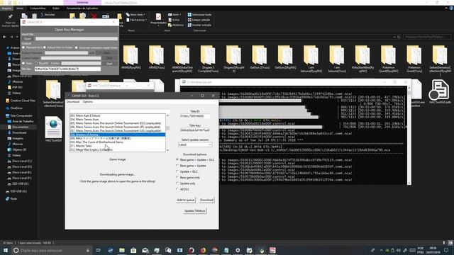
Task: Click the Explorer forward arrow
Action: (x=11, y=37)
